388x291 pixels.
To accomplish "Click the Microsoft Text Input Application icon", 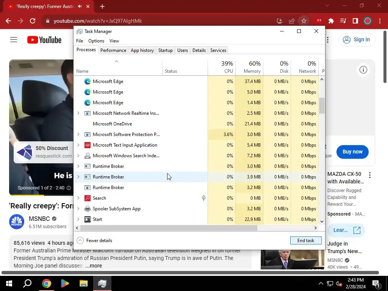I will pos(88,145).
